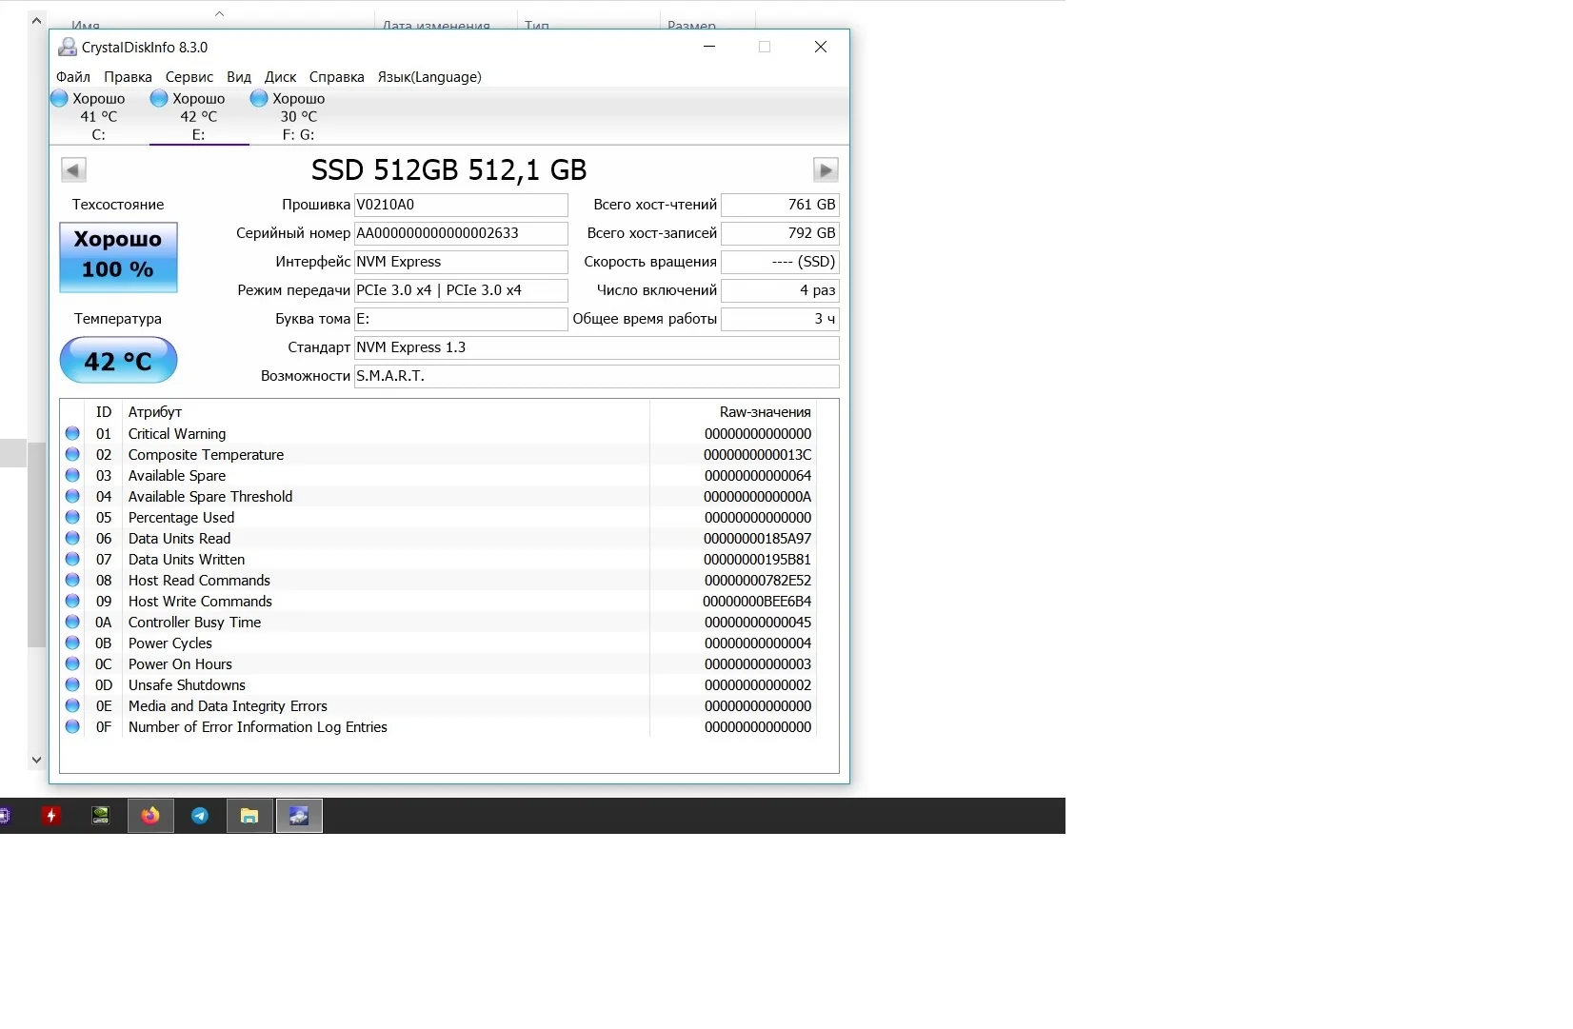This screenshot has width=1573, height=1029.
Task: Click the Режим передачи field PCIe 3.0 x4
Action: tap(461, 290)
